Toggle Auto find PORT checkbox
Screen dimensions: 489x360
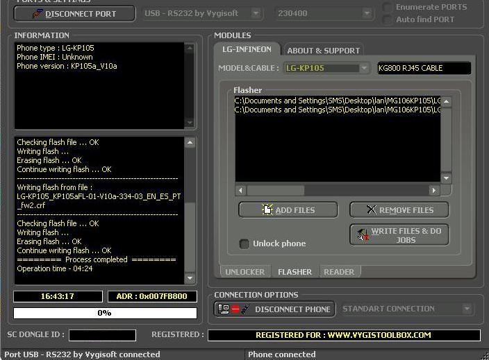click(387, 19)
